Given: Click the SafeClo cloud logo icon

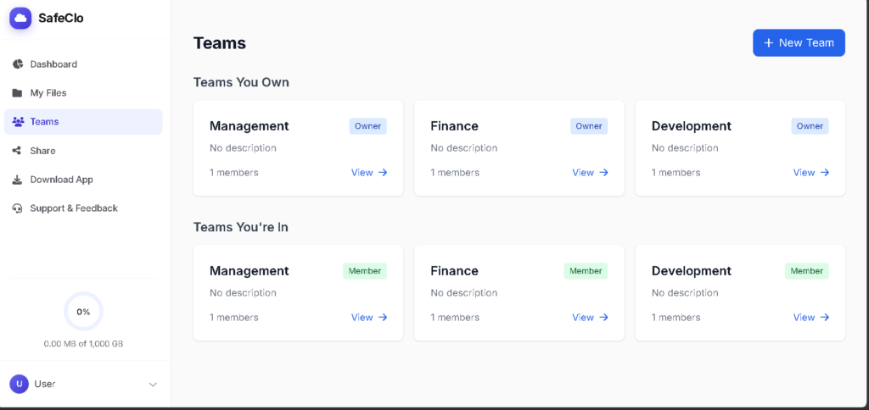Looking at the screenshot, I should point(20,19).
